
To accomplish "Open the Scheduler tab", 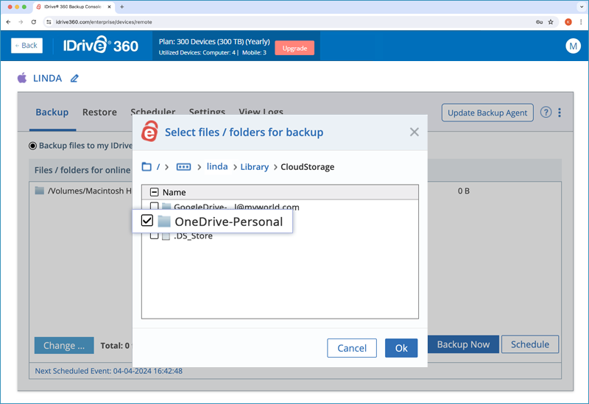I will (x=153, y=111).
